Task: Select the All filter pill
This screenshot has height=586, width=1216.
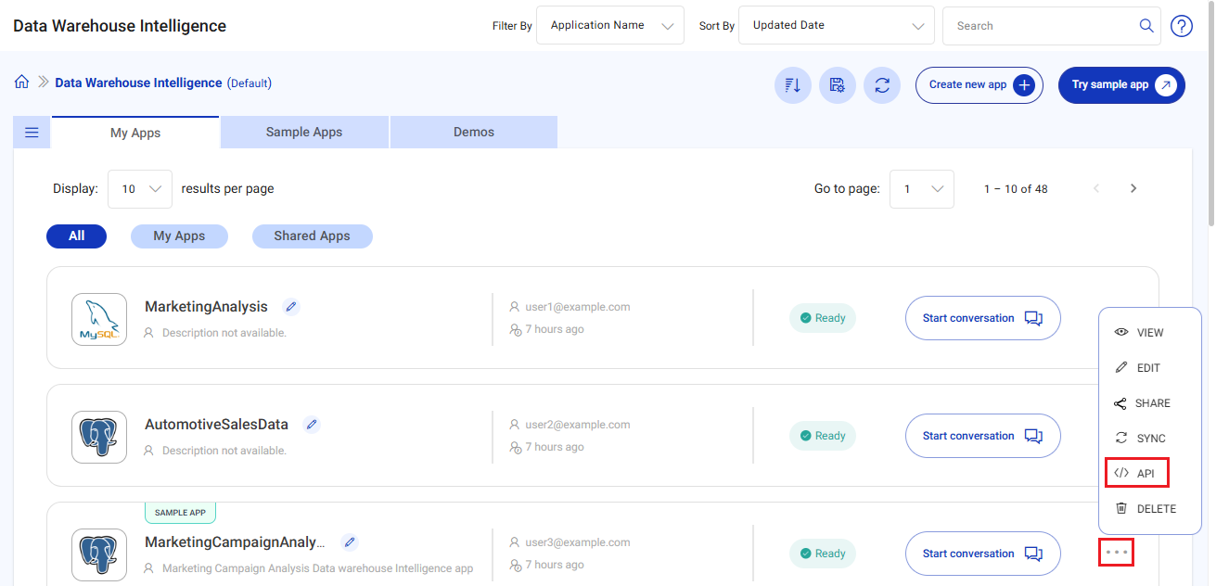Action: [x=76, y=236]
